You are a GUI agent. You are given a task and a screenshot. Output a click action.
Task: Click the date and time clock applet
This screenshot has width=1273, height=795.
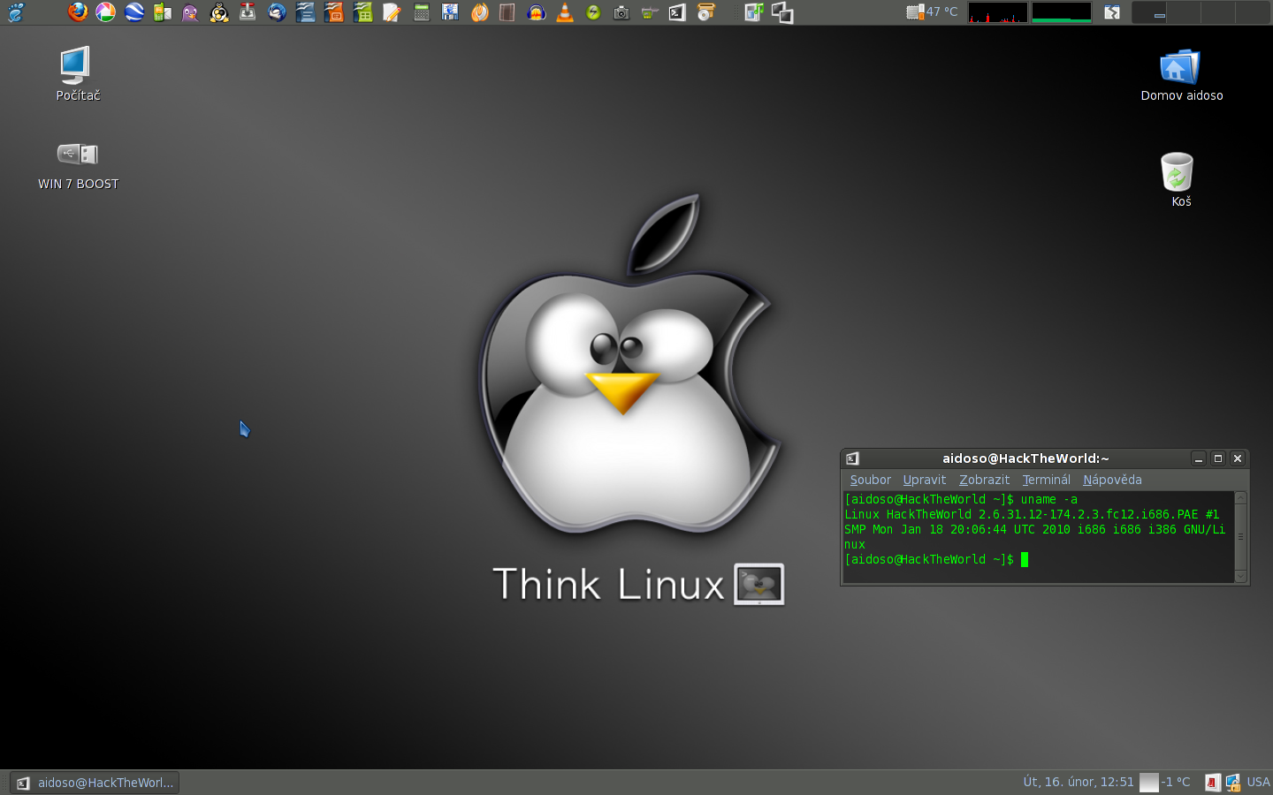[x=1078, y=782]
